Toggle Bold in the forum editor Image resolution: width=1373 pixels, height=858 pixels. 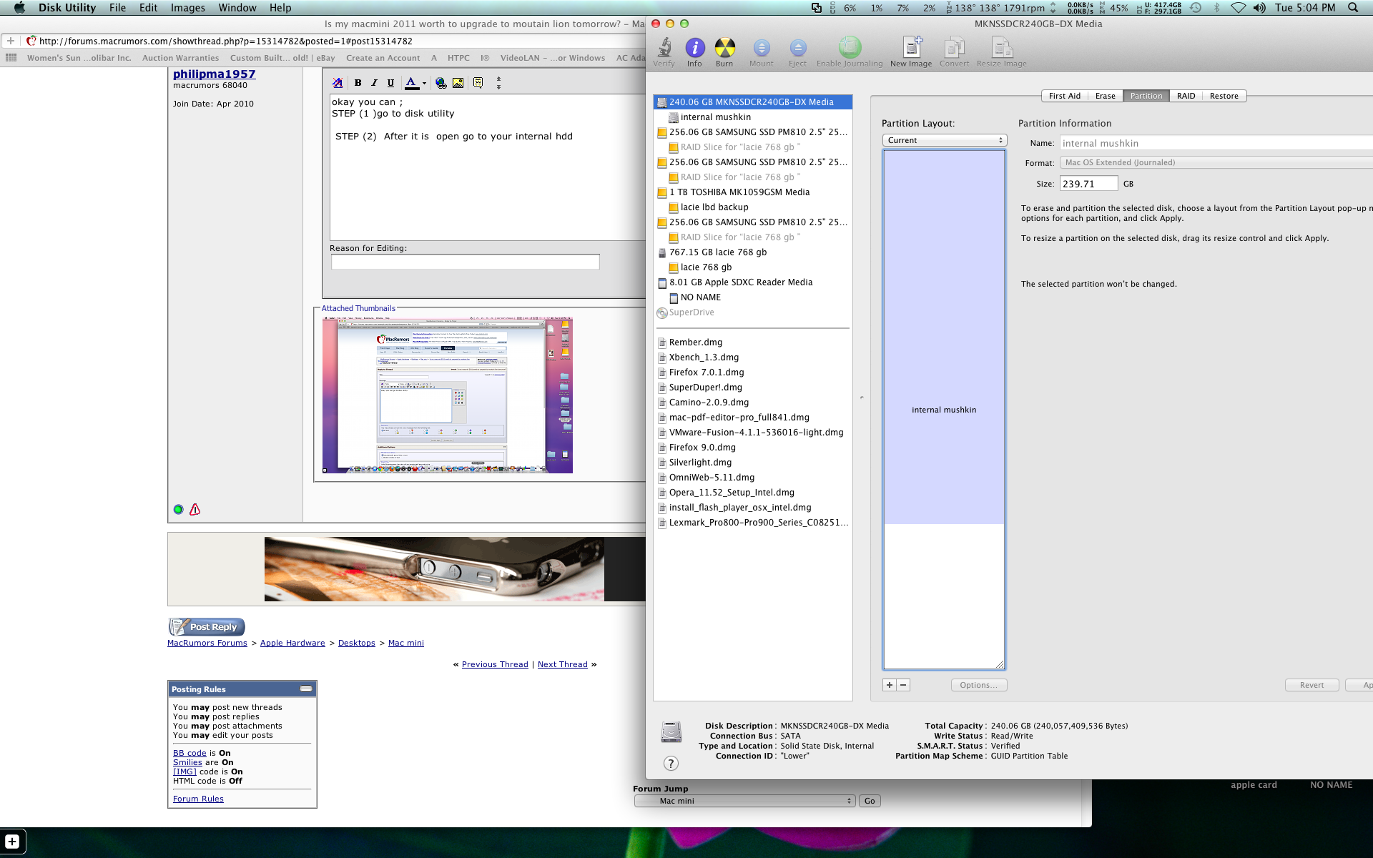click(x=358, y=83)
